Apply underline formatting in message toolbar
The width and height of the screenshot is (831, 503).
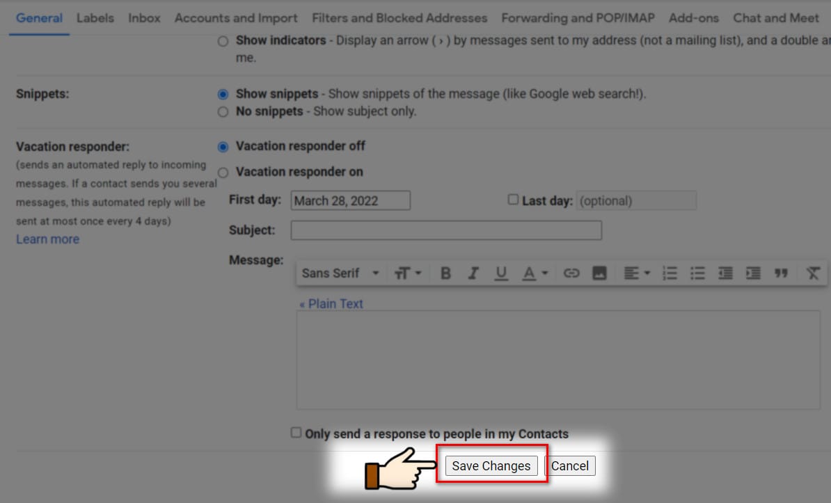[x=501, y=273]
